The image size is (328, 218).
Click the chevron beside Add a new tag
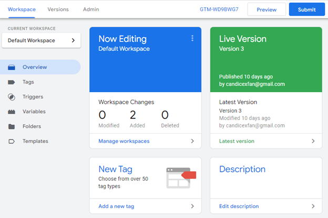(x=192, y=206)
